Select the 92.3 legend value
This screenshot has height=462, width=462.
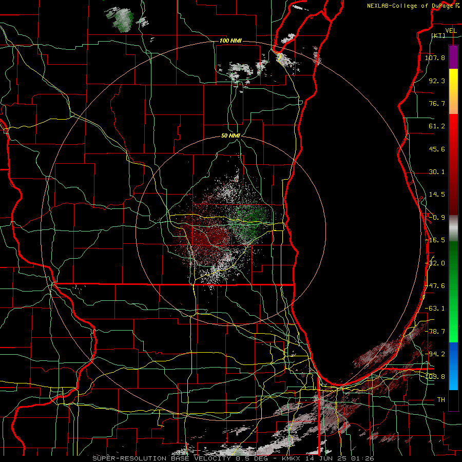pos(437,81)
